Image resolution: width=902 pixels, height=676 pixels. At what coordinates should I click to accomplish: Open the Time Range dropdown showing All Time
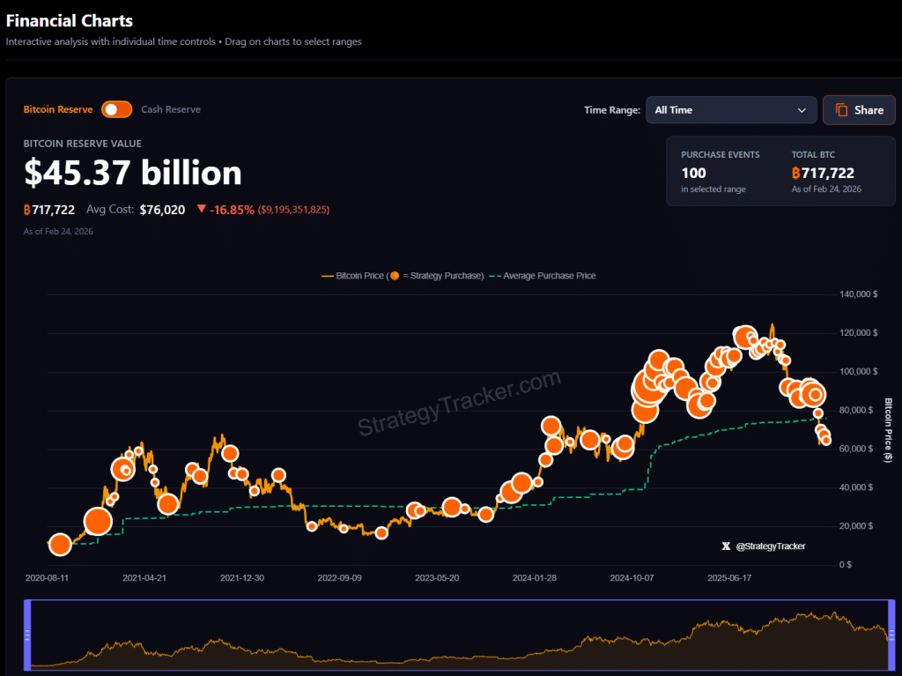(730, 110)
